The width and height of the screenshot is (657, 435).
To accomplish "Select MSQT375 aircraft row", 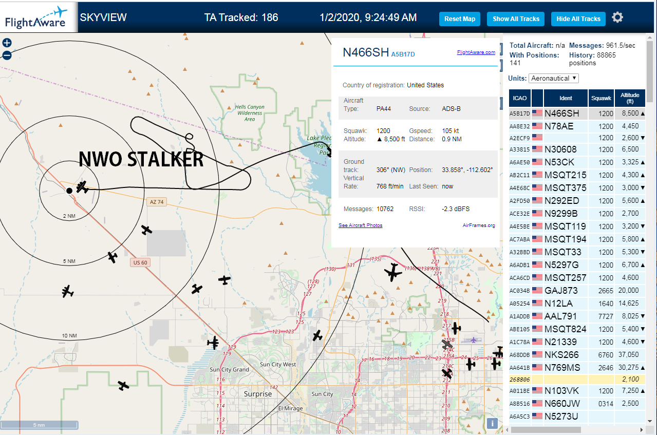I will 577,188.
